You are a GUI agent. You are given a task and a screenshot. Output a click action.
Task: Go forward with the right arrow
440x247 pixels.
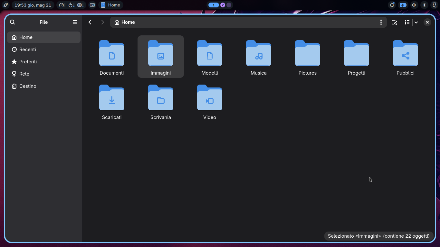(x=103, y=22)
